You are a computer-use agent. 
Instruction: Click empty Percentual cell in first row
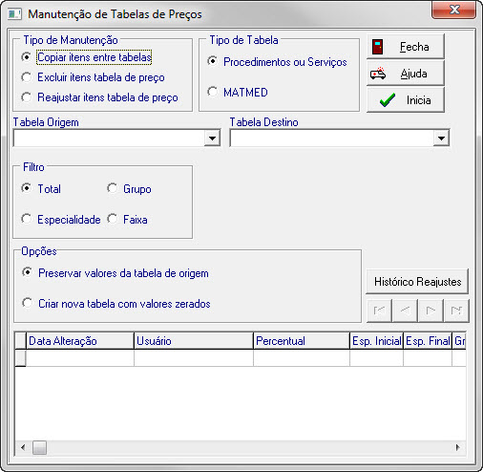coord(302,358)
